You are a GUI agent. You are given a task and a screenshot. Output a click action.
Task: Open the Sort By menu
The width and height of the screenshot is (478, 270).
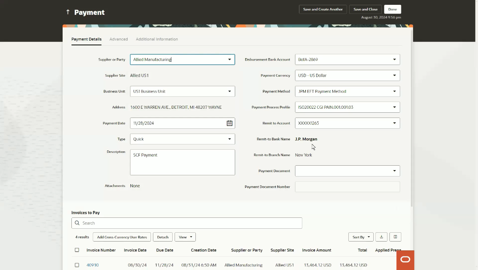(360, 237)
